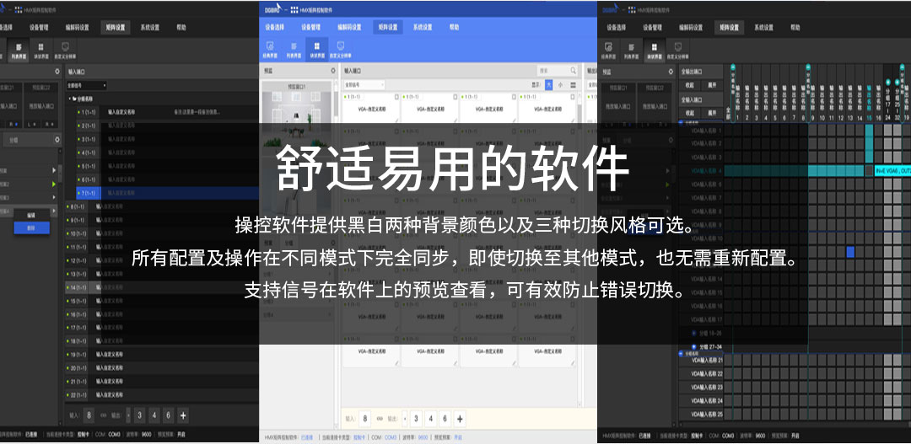Click 块状界面 block view icon in blue toolbar
911x444 pixels.
317,50
